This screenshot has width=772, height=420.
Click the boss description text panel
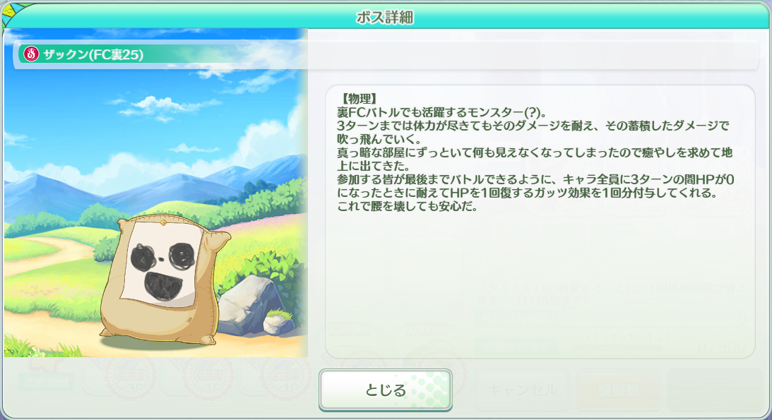pyautogui.click(x=540, y=222)
